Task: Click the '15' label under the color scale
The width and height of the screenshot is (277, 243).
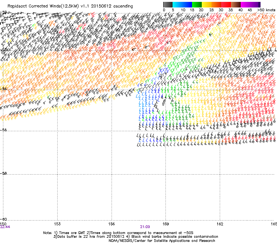Action: click(192, 10)
